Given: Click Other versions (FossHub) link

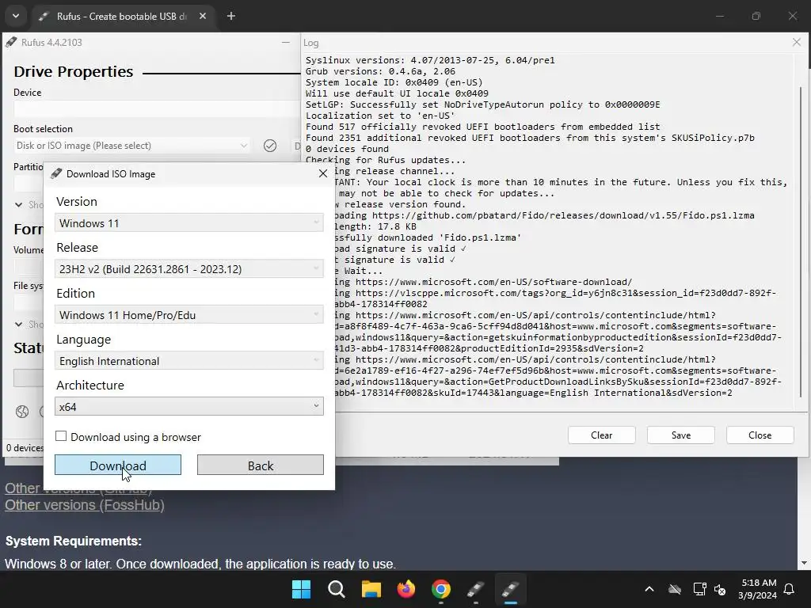Looking at the screenshot, I should [85, 505].
